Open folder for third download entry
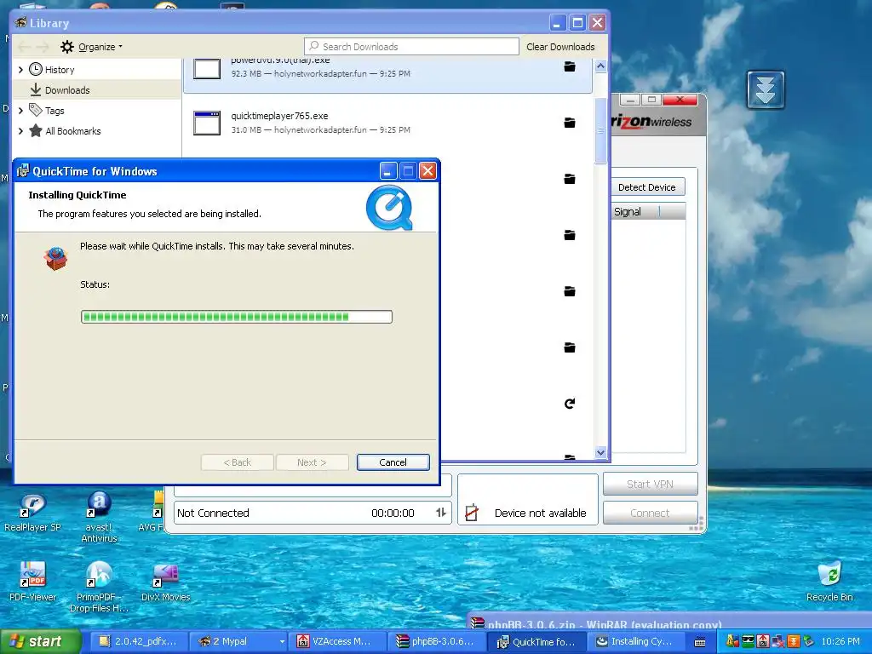This screenshot has height=654, width=872. tap(570, 179)
